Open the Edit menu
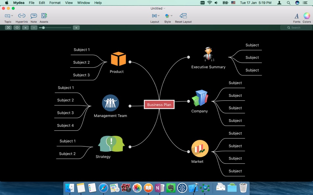 click(x=42, y=3)
